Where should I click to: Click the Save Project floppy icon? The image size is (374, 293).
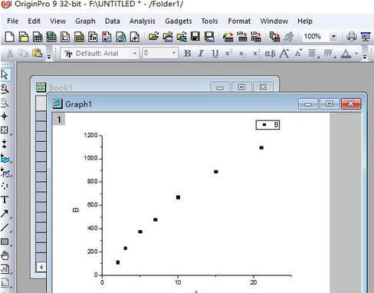click(195, 37)
